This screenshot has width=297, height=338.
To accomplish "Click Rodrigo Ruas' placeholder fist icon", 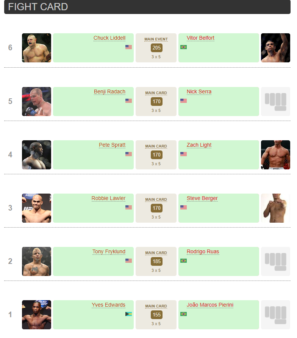I will tap(275, 261).
